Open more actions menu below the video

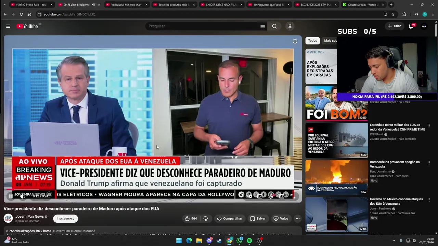(x=298, y=219)
